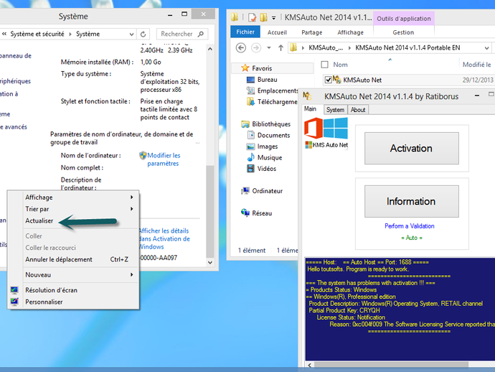This screenshot has height=372, width=495.
Task: Click the Affichage ribbon tab
Action: (350, 32)
